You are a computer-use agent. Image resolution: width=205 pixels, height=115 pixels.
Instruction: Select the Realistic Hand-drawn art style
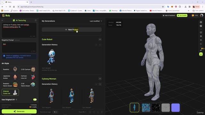coord(10,85)
